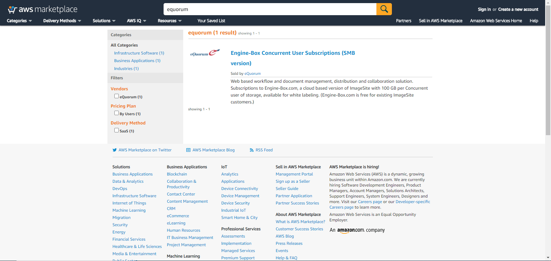Open Data & Analytics footer link

(x=128, y=181)
